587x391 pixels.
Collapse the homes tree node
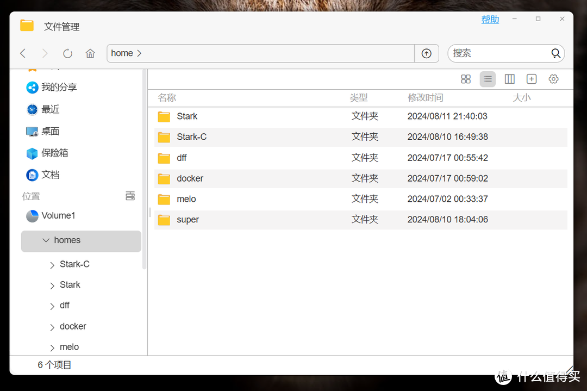point(46,240)
